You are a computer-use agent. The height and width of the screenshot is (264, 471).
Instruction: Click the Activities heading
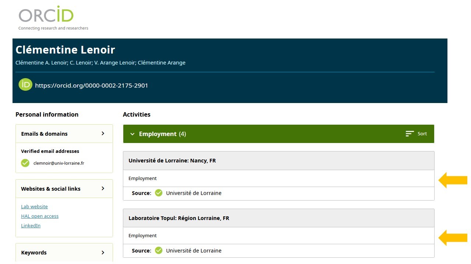tap(137, 114)
